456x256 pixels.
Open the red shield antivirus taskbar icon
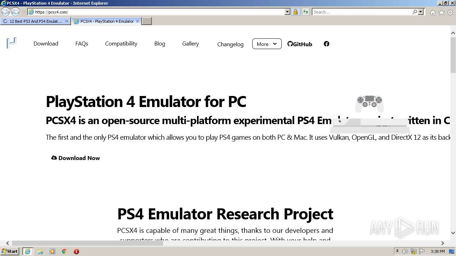point(76,251)
